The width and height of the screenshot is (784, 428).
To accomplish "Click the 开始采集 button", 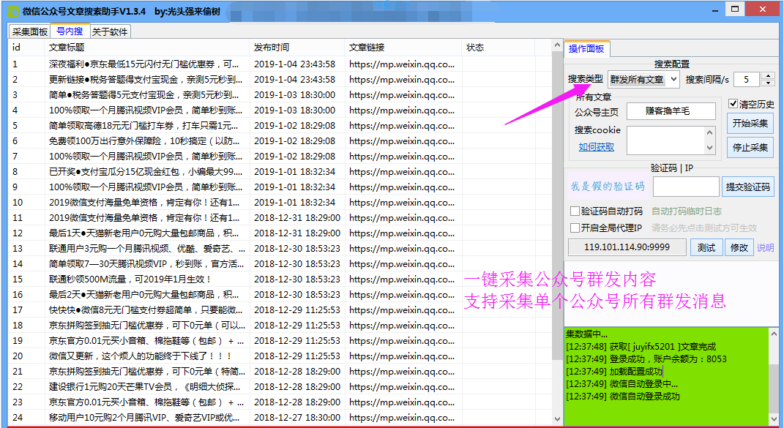I will click(750, 123).
